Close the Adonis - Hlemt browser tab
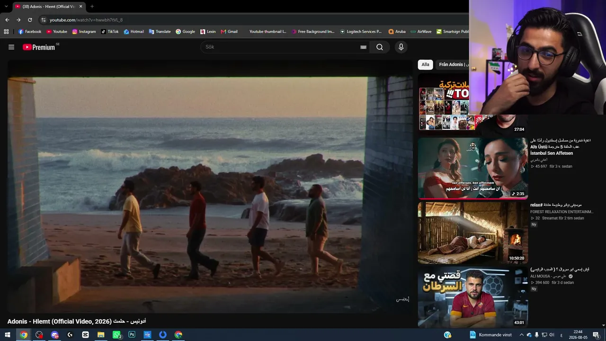The image size is (606, 341). pos(80,7)
